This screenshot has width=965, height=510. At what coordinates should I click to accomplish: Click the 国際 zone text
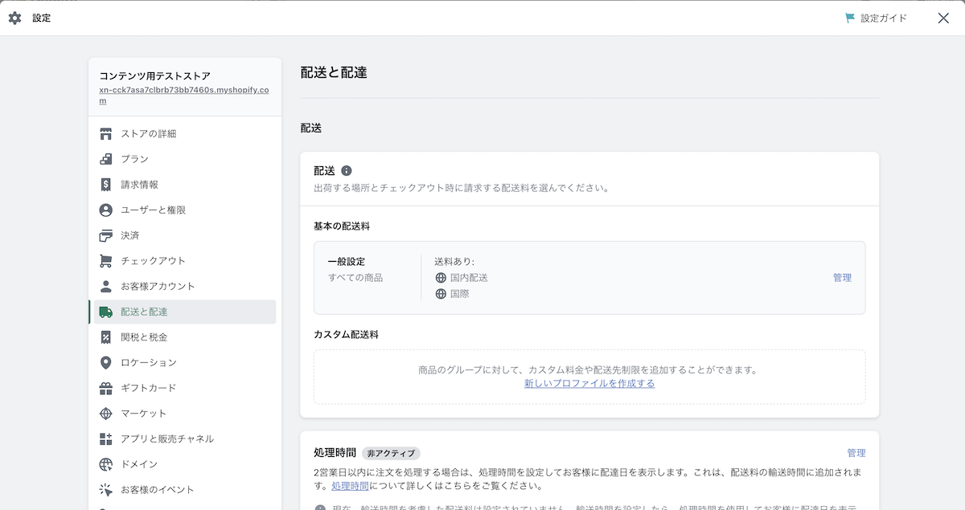point(460,294)
